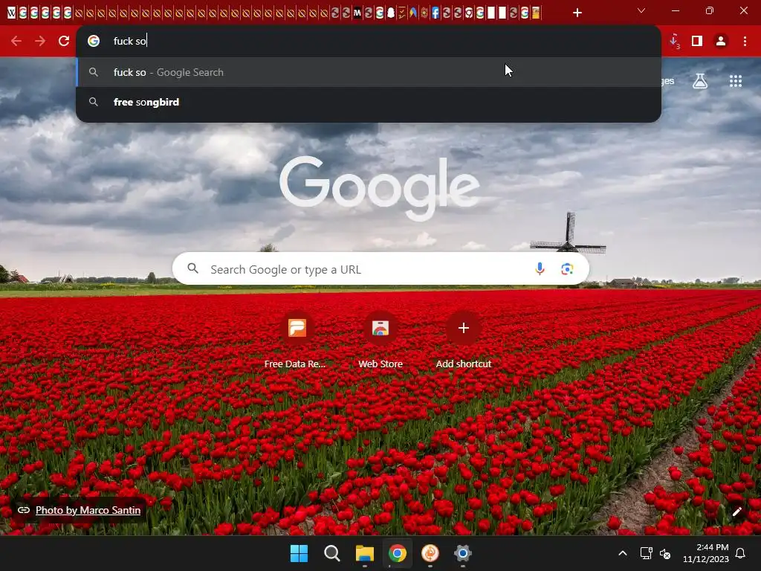The height and width of the screenshot is (571, 761).
Task: Click the Google logo
Action: coord(380,188)
